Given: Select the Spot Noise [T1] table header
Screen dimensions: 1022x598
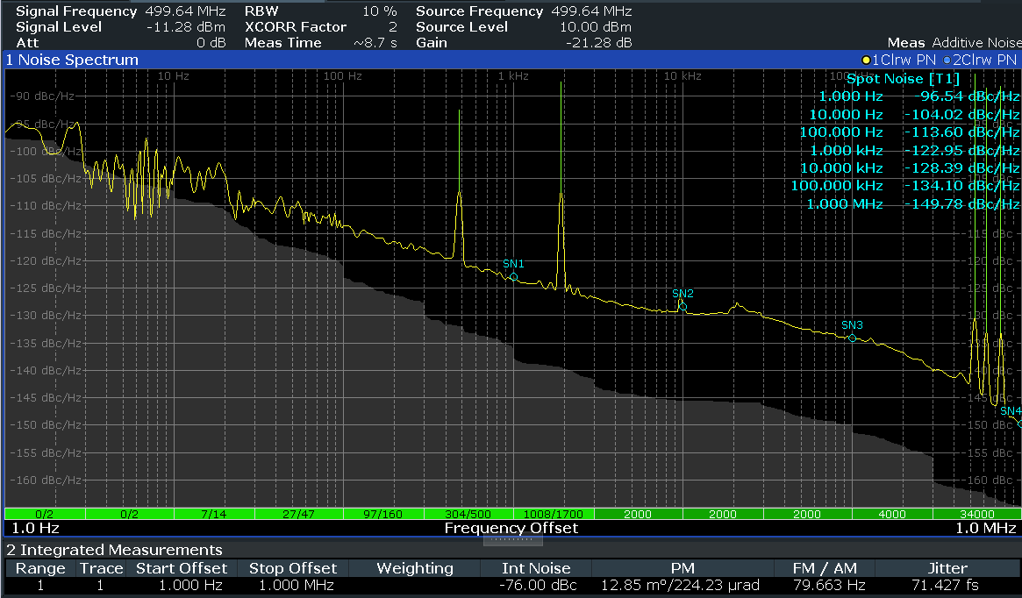Looking at the screenshot, I should pyautogui.click(x=903, y=79).
